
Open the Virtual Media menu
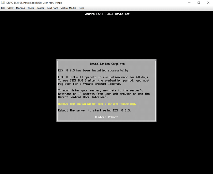tap(68, 8)
